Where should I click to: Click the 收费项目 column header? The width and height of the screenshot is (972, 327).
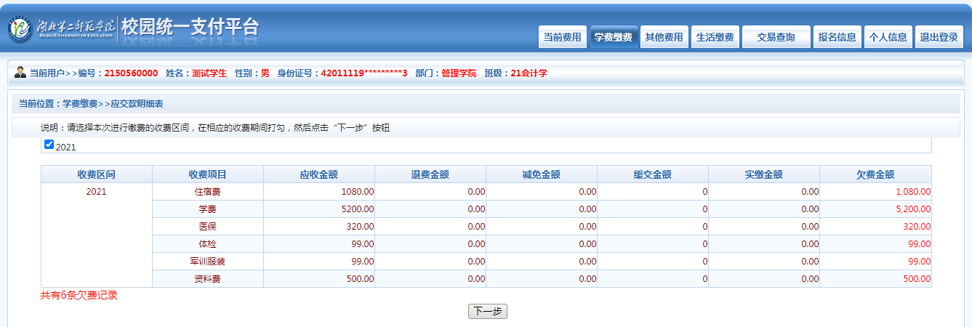pyautogui.click(x=207, y=174)
